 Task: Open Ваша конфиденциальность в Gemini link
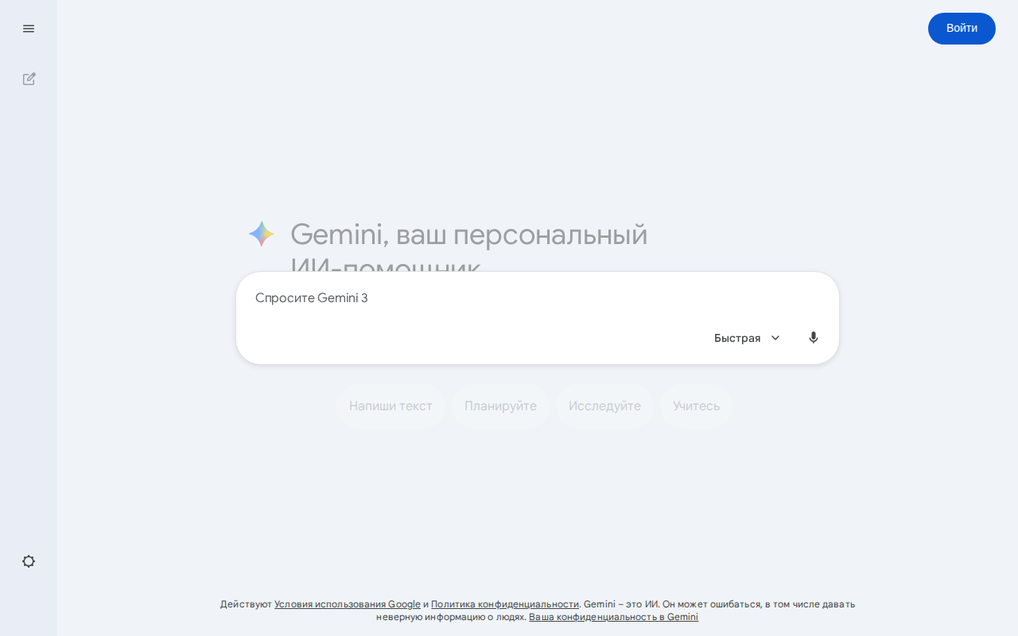(x=613, y=617)
